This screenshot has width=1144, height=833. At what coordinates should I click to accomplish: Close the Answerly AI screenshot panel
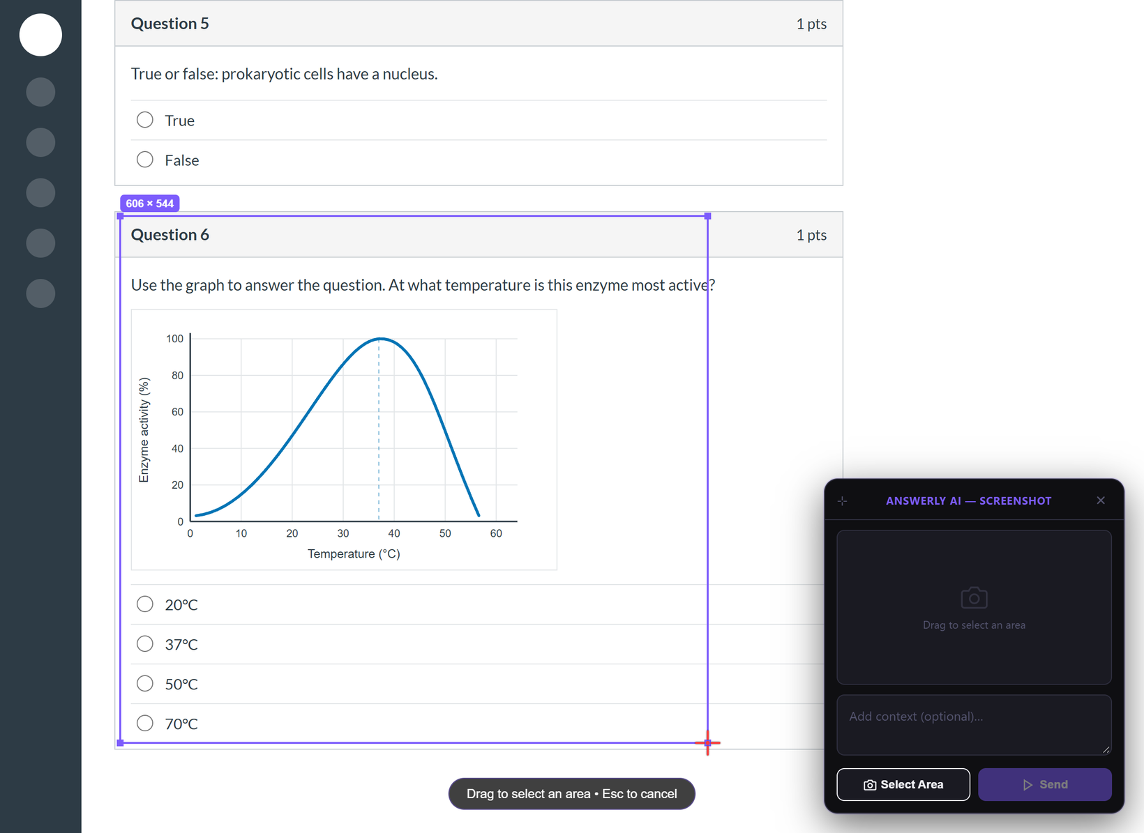point(1101,500)
